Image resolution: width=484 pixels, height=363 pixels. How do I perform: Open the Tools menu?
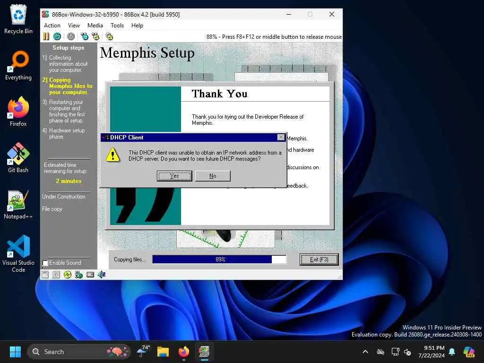pos(117,26)
